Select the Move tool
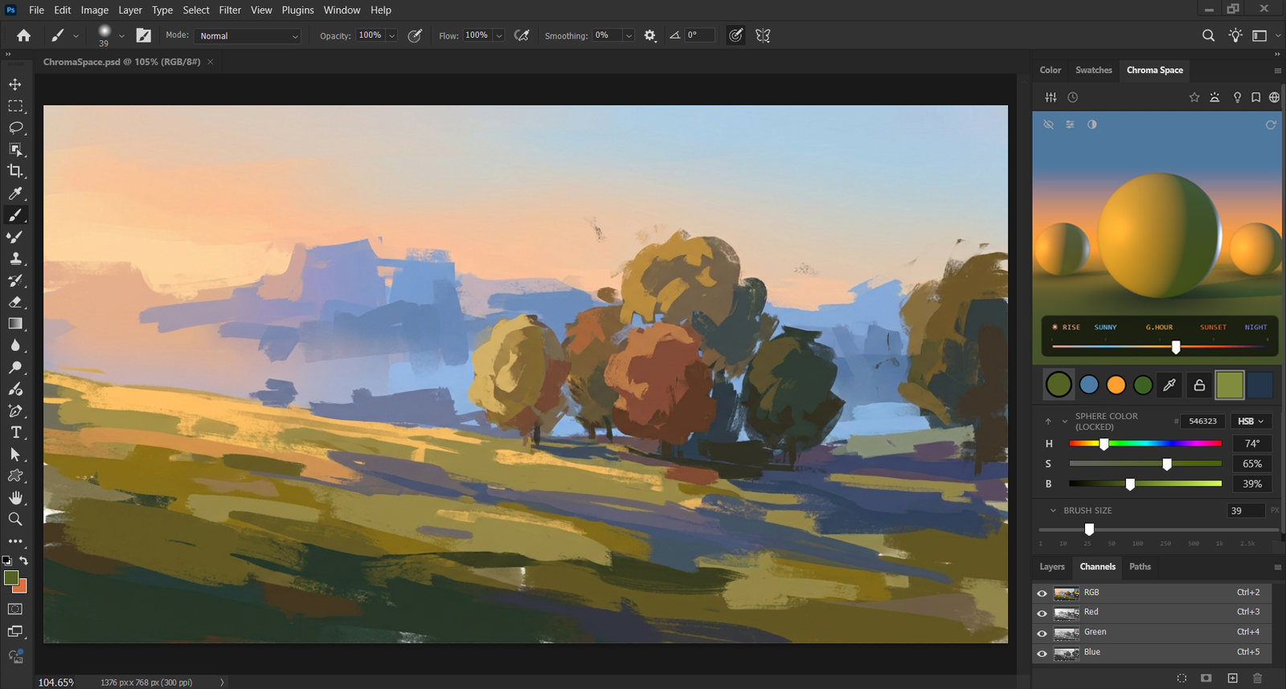This screenshot has height=689, width=1286. [15, 84]
